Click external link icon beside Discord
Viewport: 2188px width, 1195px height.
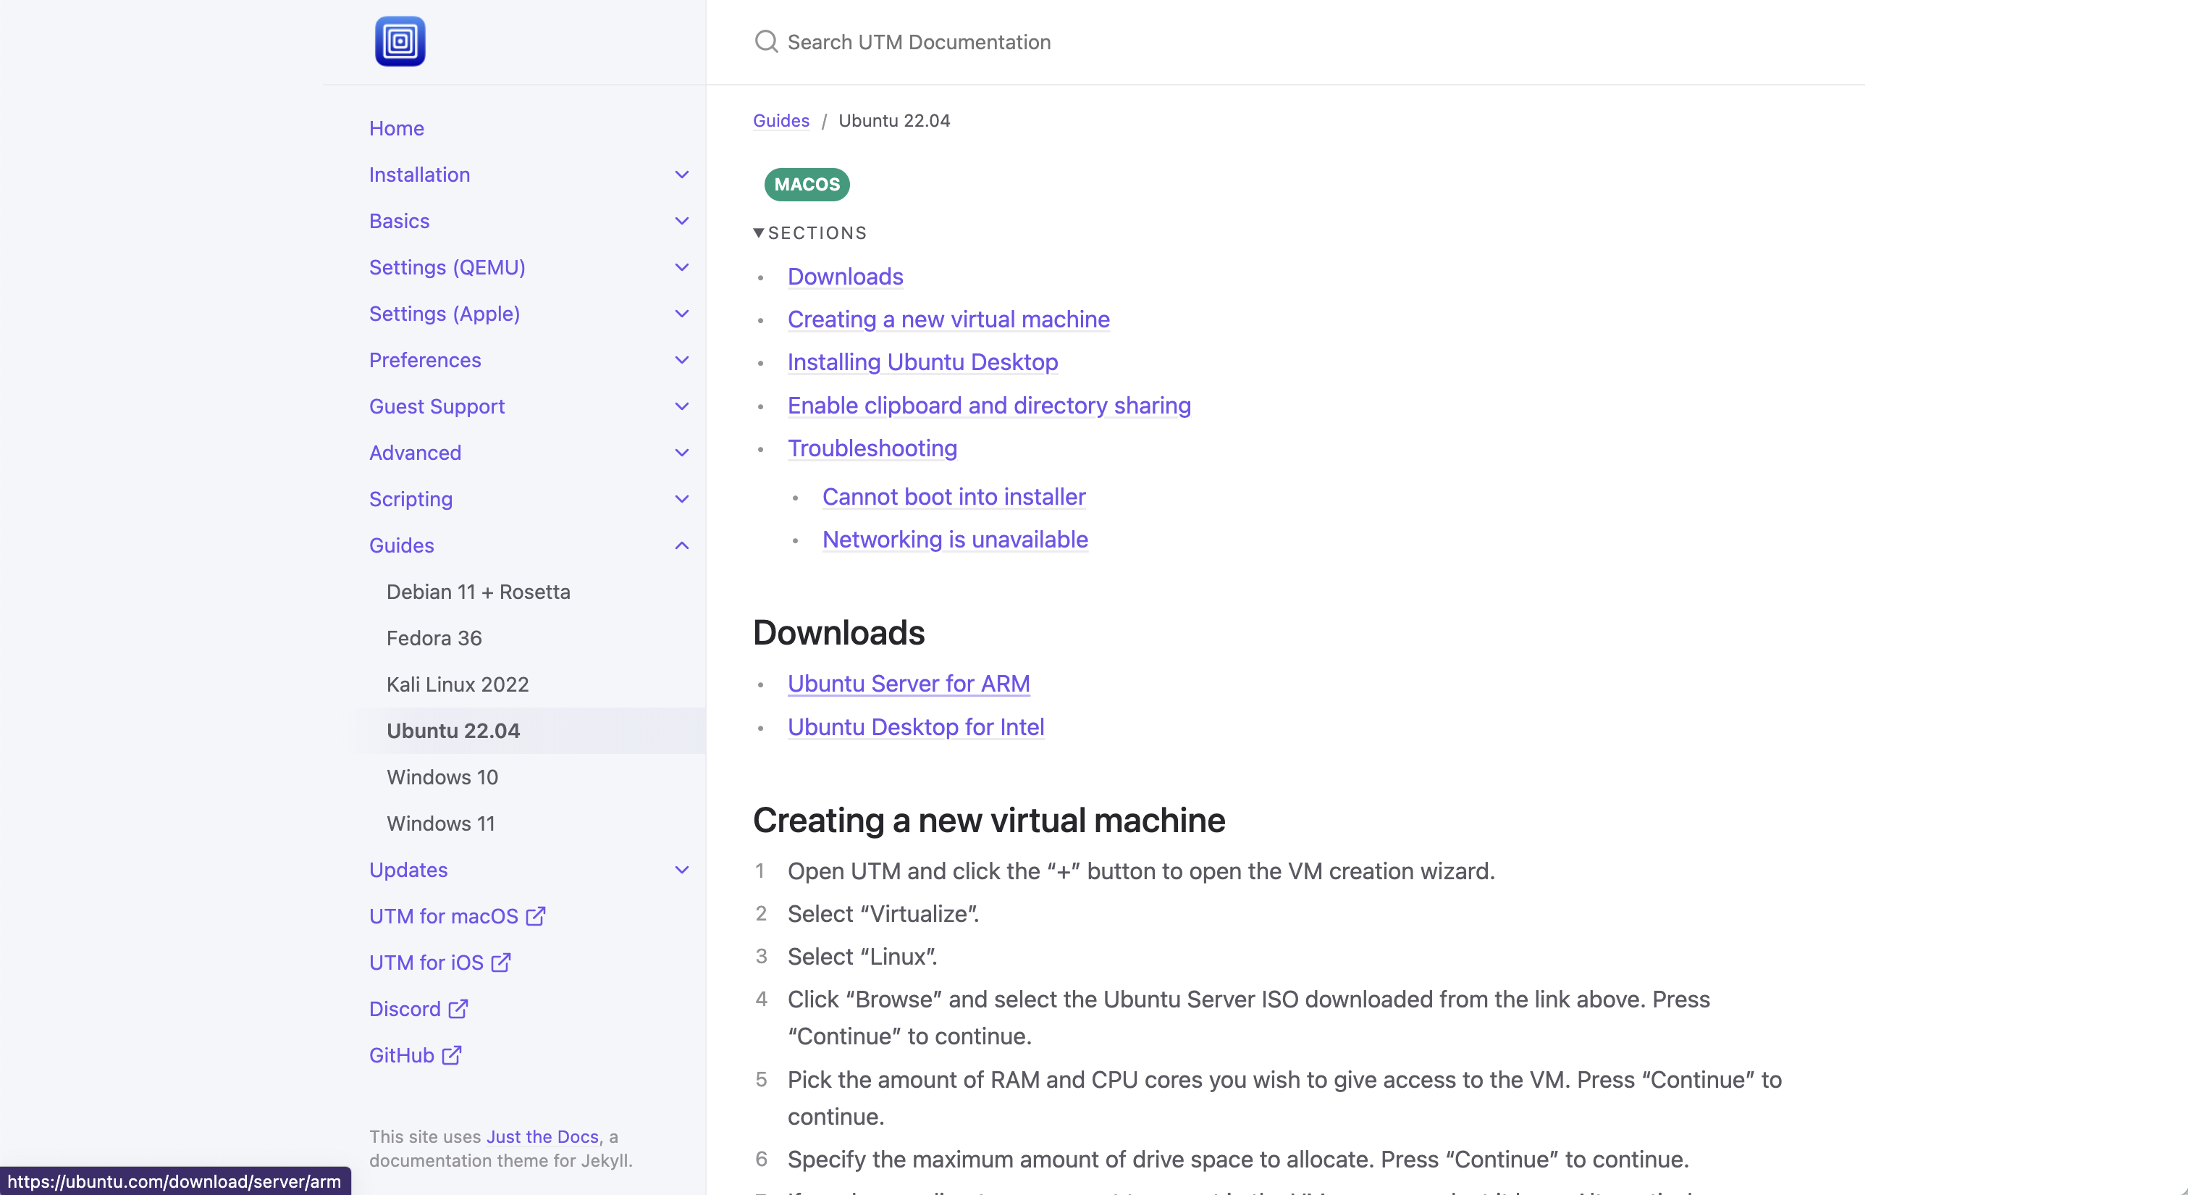coord(458,1009)
